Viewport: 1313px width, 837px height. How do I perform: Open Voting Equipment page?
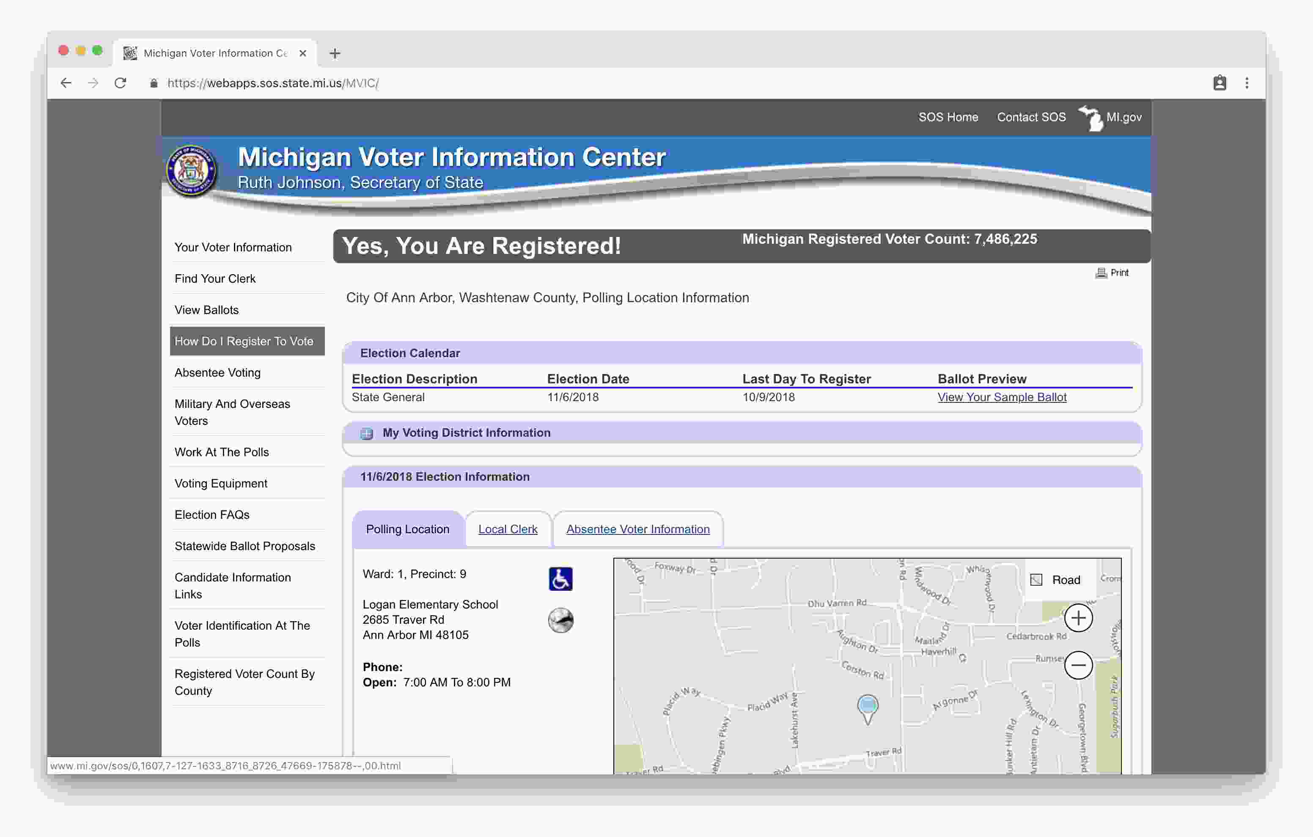[221, 483]
